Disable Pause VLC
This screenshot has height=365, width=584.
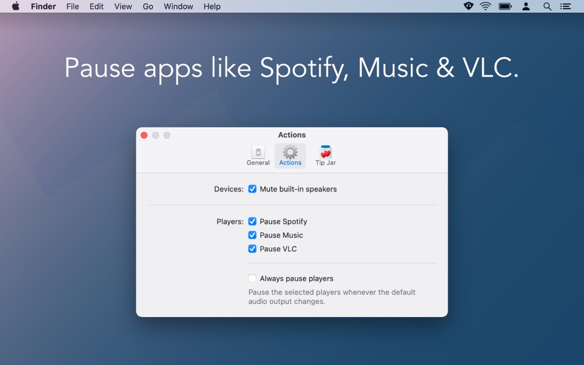(252, 248)
